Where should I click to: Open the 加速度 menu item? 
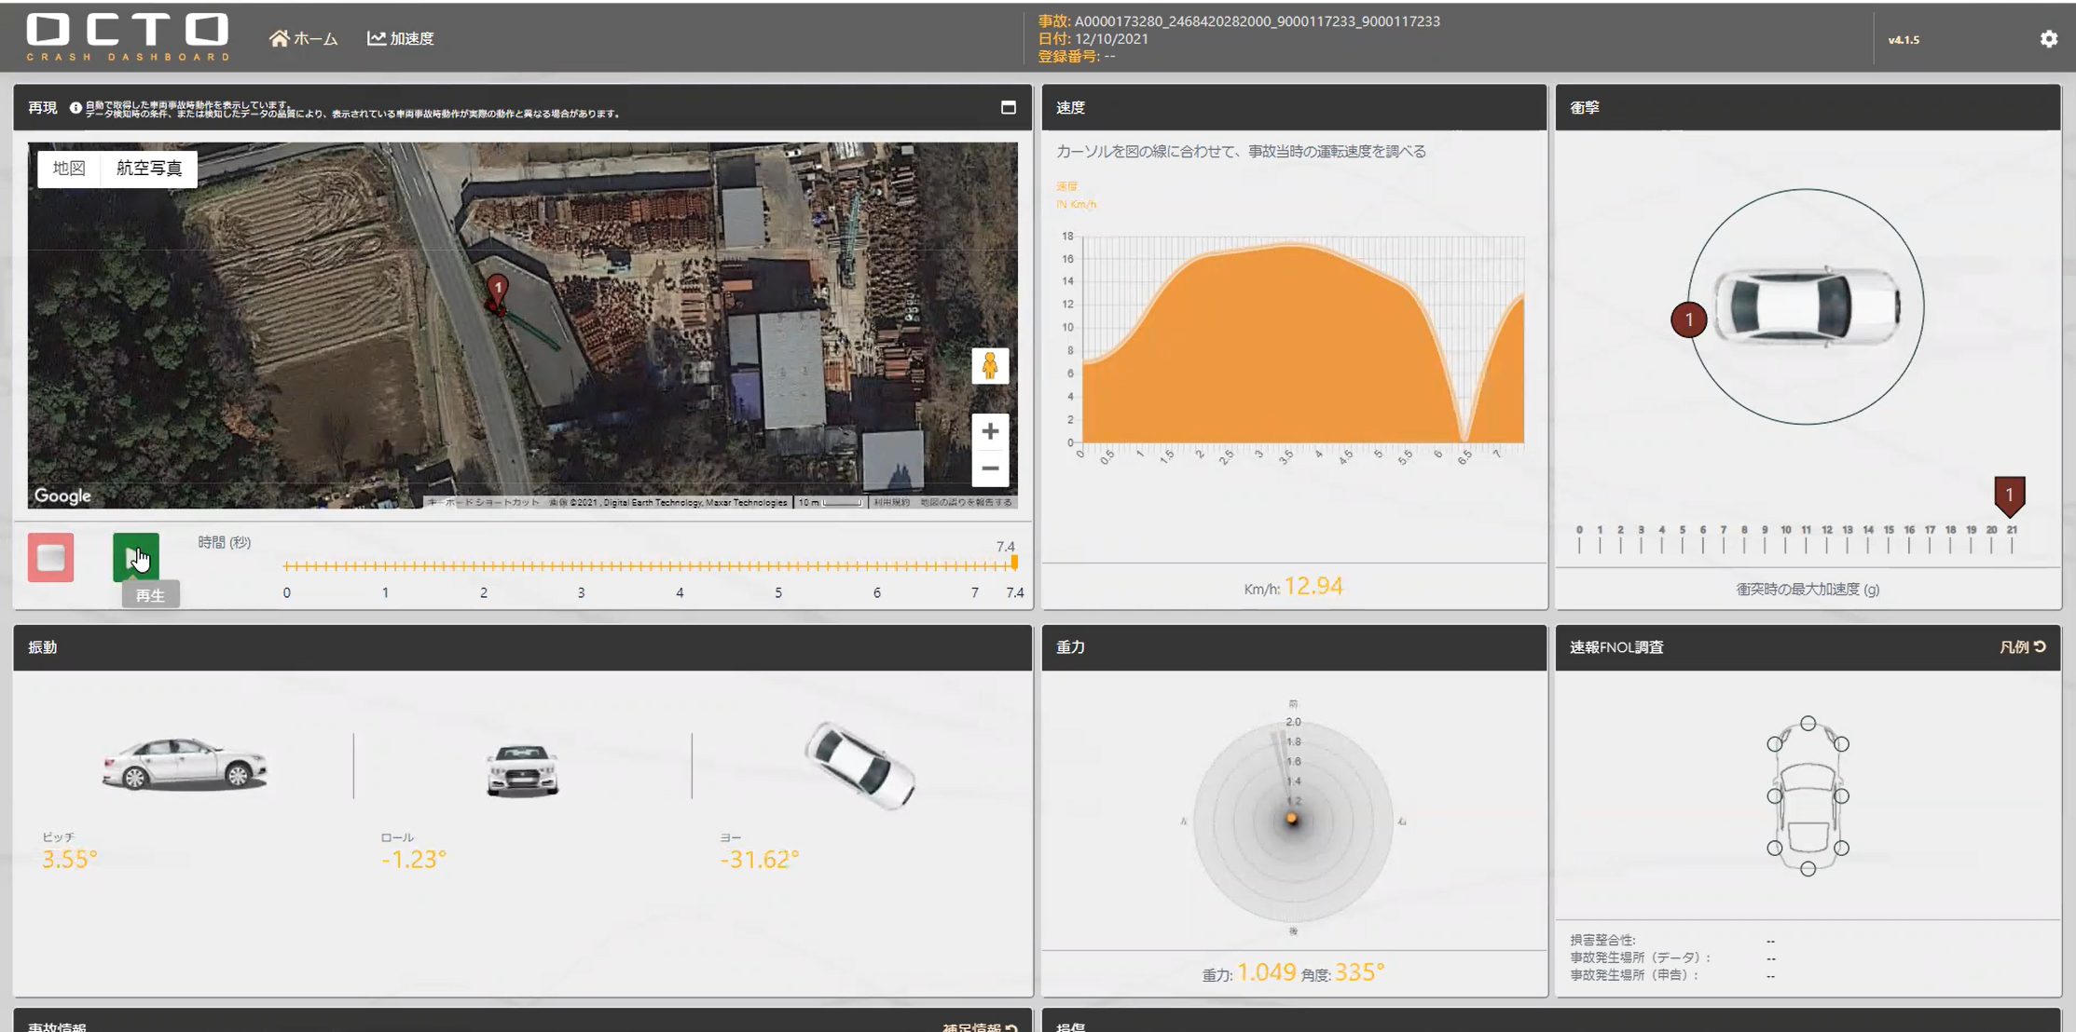pyautogui.click(x=401, y=38)
